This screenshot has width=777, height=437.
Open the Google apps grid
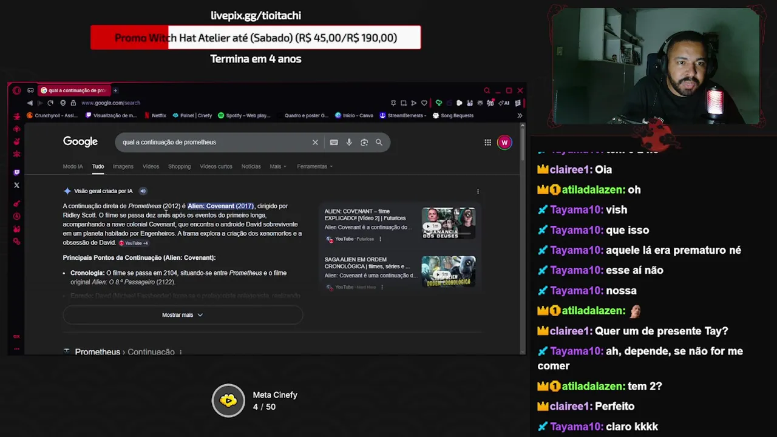click(x=487, y=143)
